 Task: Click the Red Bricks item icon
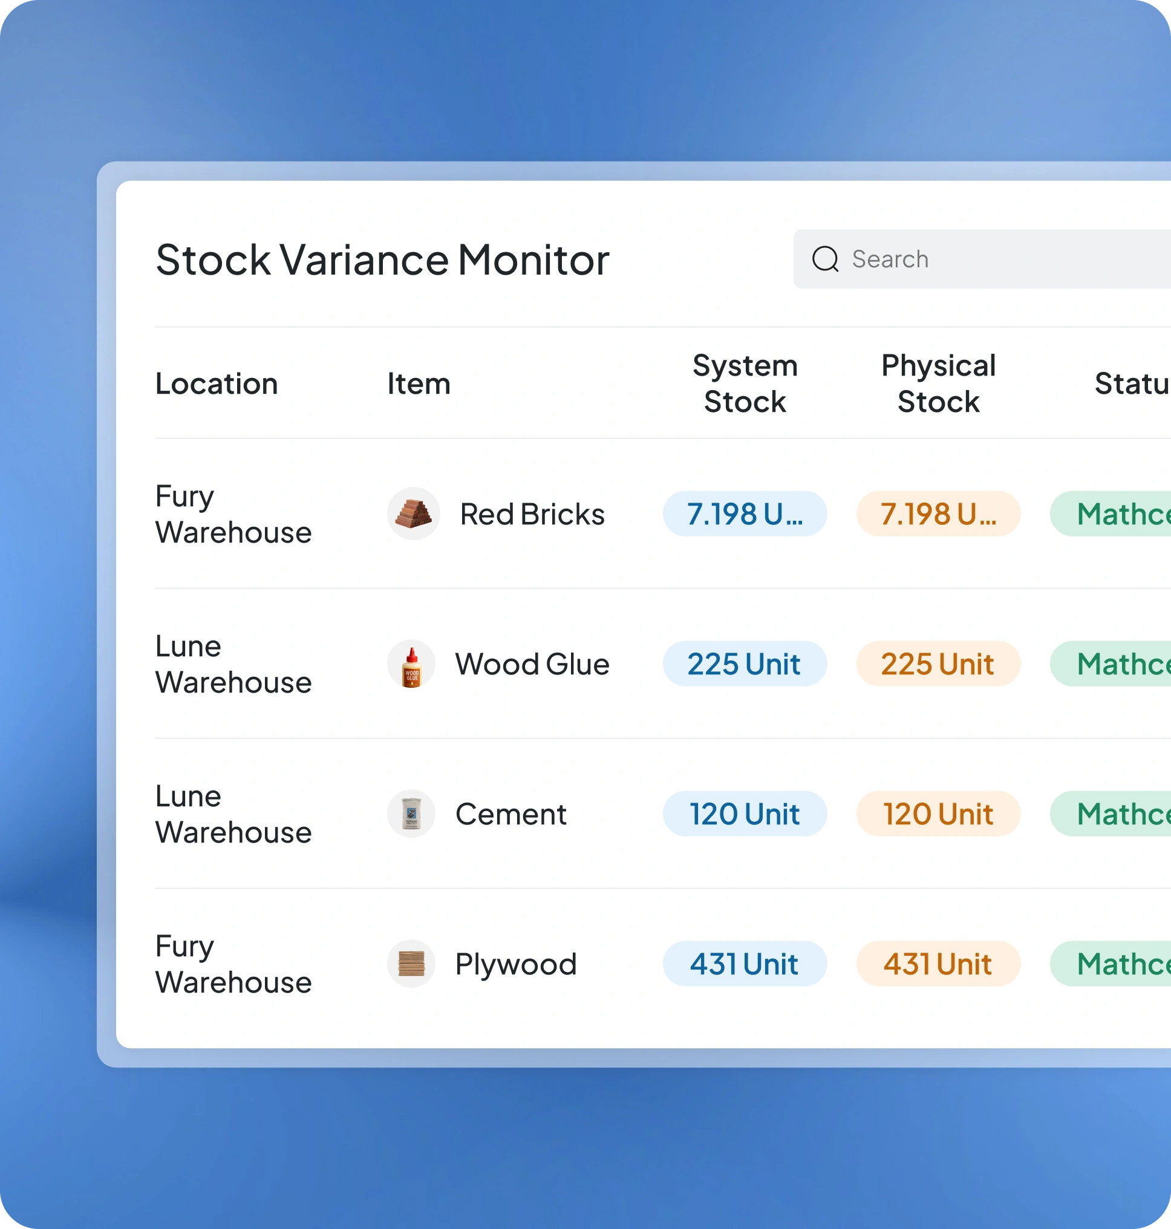pos(413,513)
